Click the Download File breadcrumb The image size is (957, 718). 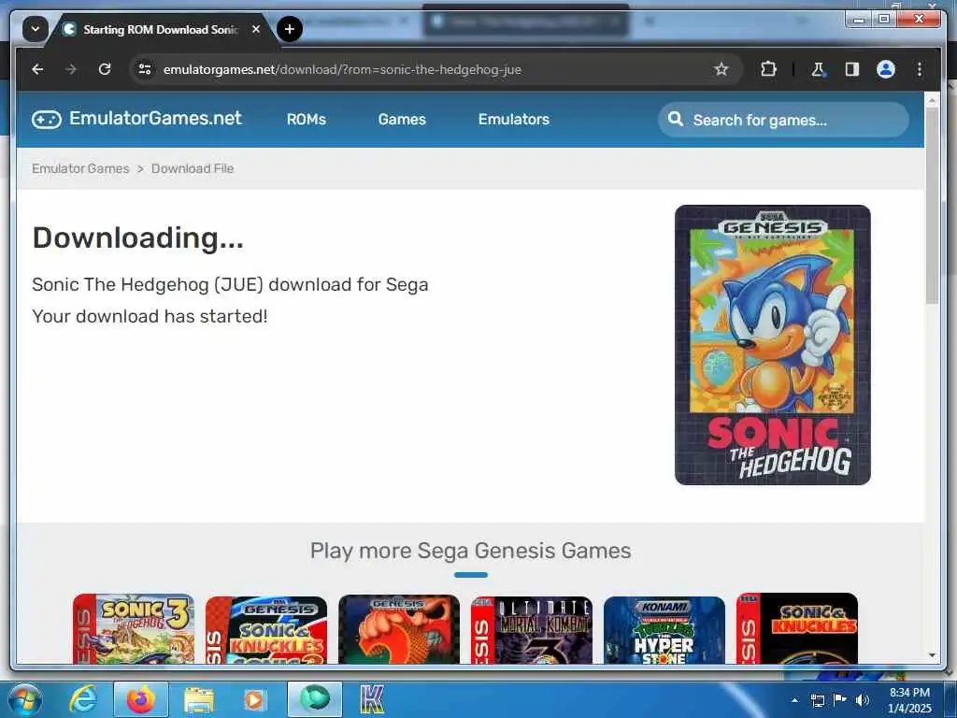coord(193,168)
